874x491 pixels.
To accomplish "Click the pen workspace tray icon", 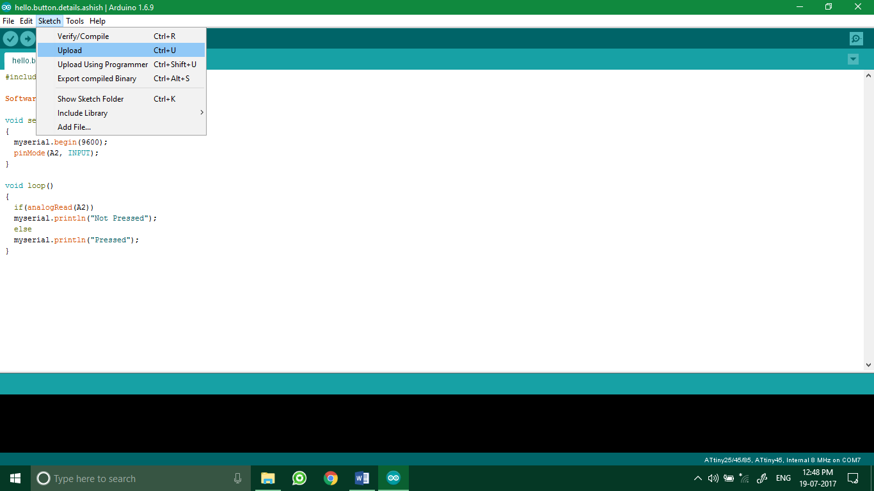I will 762,478.
